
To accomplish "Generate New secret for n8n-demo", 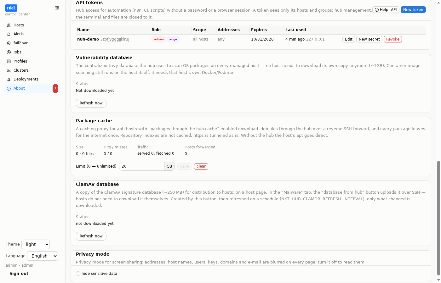I will (x=369, y=39).
